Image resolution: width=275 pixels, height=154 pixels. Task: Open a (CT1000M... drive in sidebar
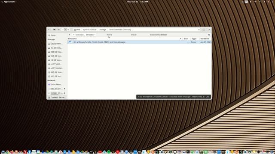pyautogui.click(x=55, y=68)
